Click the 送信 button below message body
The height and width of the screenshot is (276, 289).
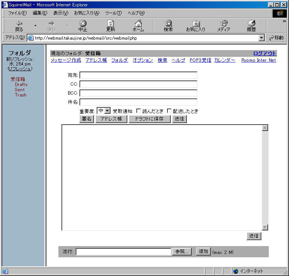point(254,236)
